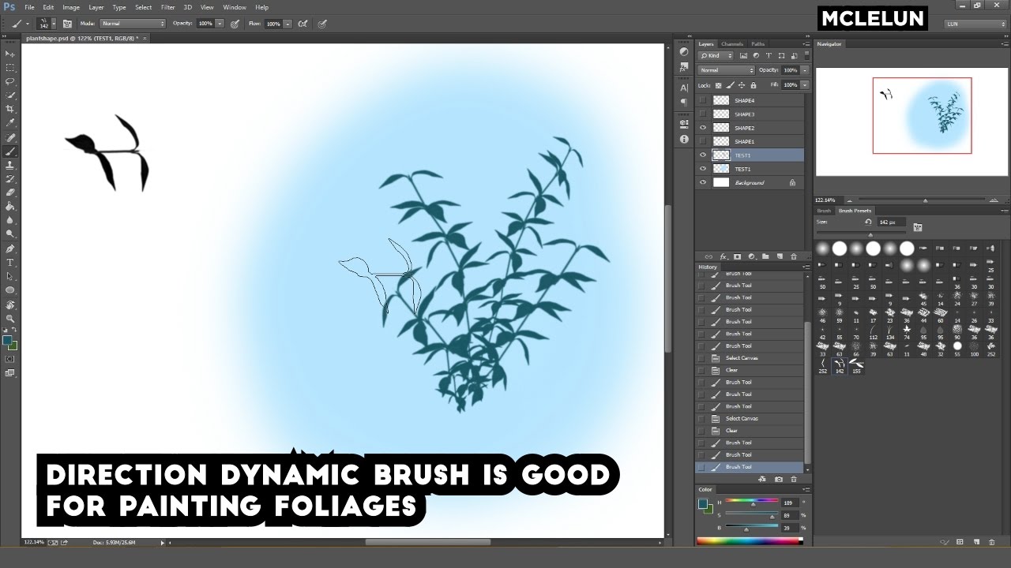The height and width of the screenshot is (568, 1011).
Task: Click the color spectrum ramp in Color panel
Action: [749, 541]
